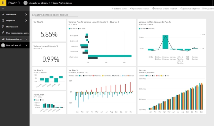Click the Infrastructure legend color marker
The width and height of the screenshot is (214, 126).
click(x=93, y=75)
